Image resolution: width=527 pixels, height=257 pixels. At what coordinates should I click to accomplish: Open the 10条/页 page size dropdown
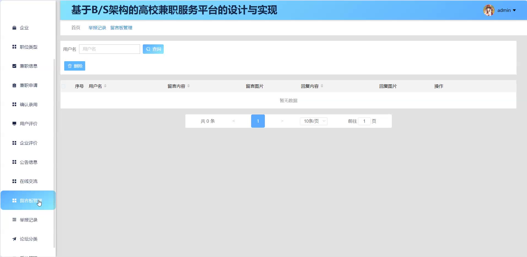(313, 121)
